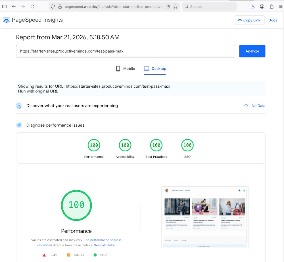Toggle the sidebar panel icon
284x262 pixels.
click(x=5, y=7)
